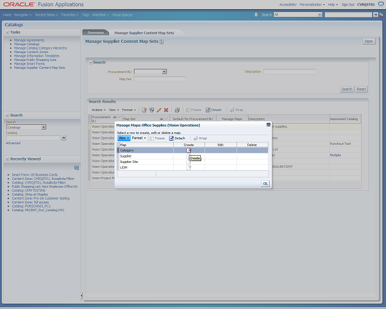Click inside the Map Set input field

(160, 79)
